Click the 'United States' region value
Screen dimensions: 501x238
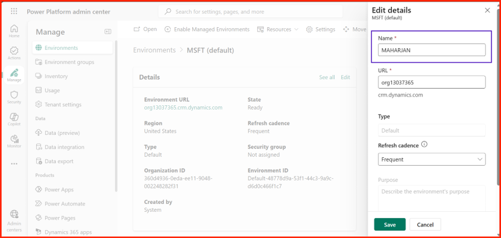point(160,131)
